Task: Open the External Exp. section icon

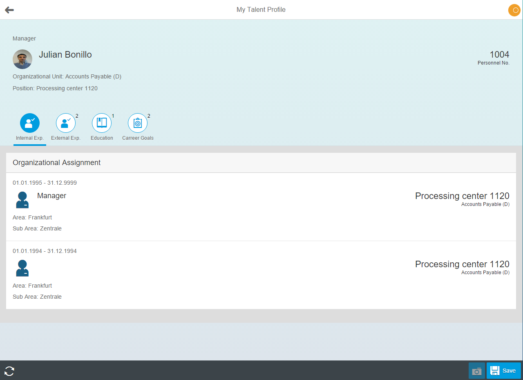Action: click(x=66, y=123)
